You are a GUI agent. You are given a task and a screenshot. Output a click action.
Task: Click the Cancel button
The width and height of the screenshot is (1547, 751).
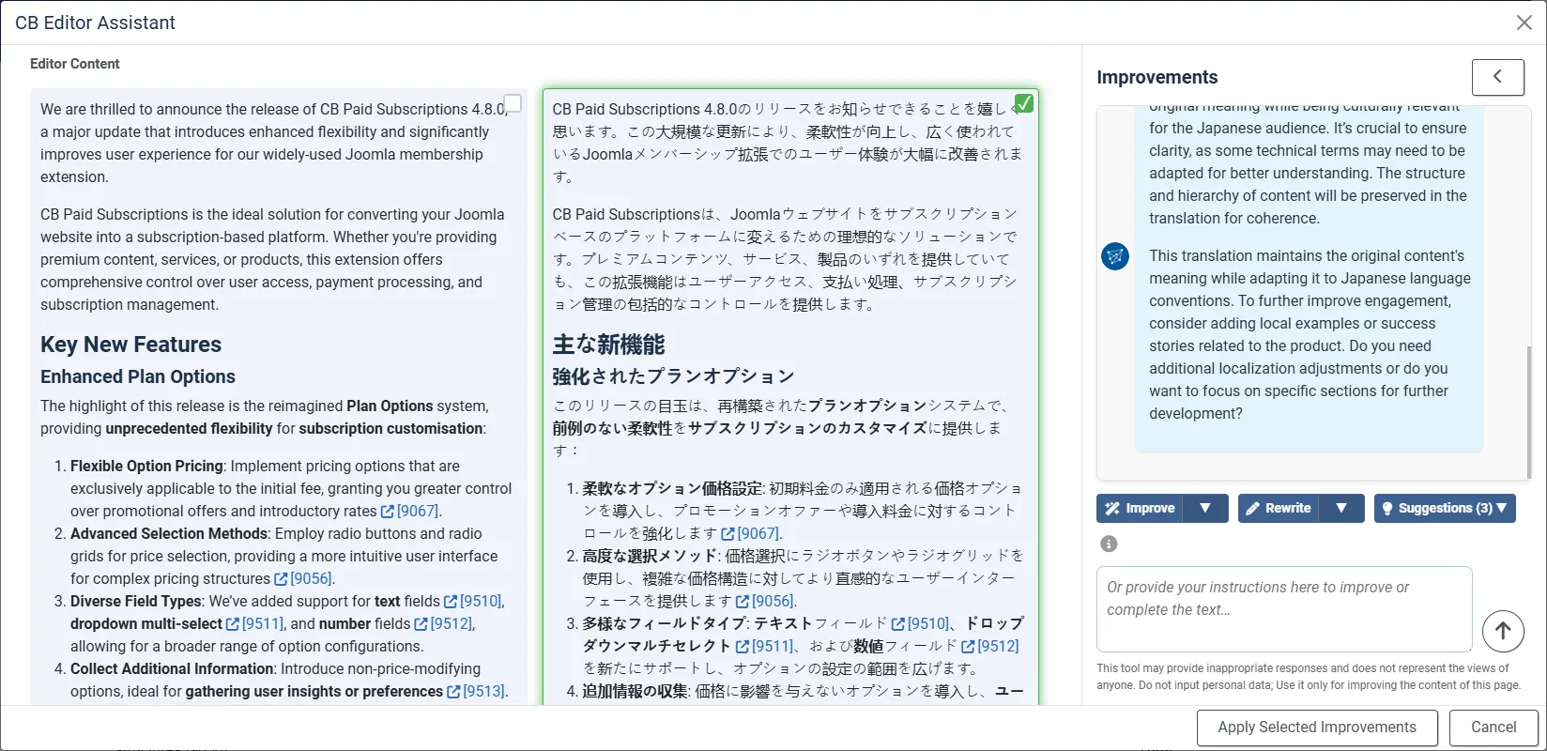(x=1493, y=728)
